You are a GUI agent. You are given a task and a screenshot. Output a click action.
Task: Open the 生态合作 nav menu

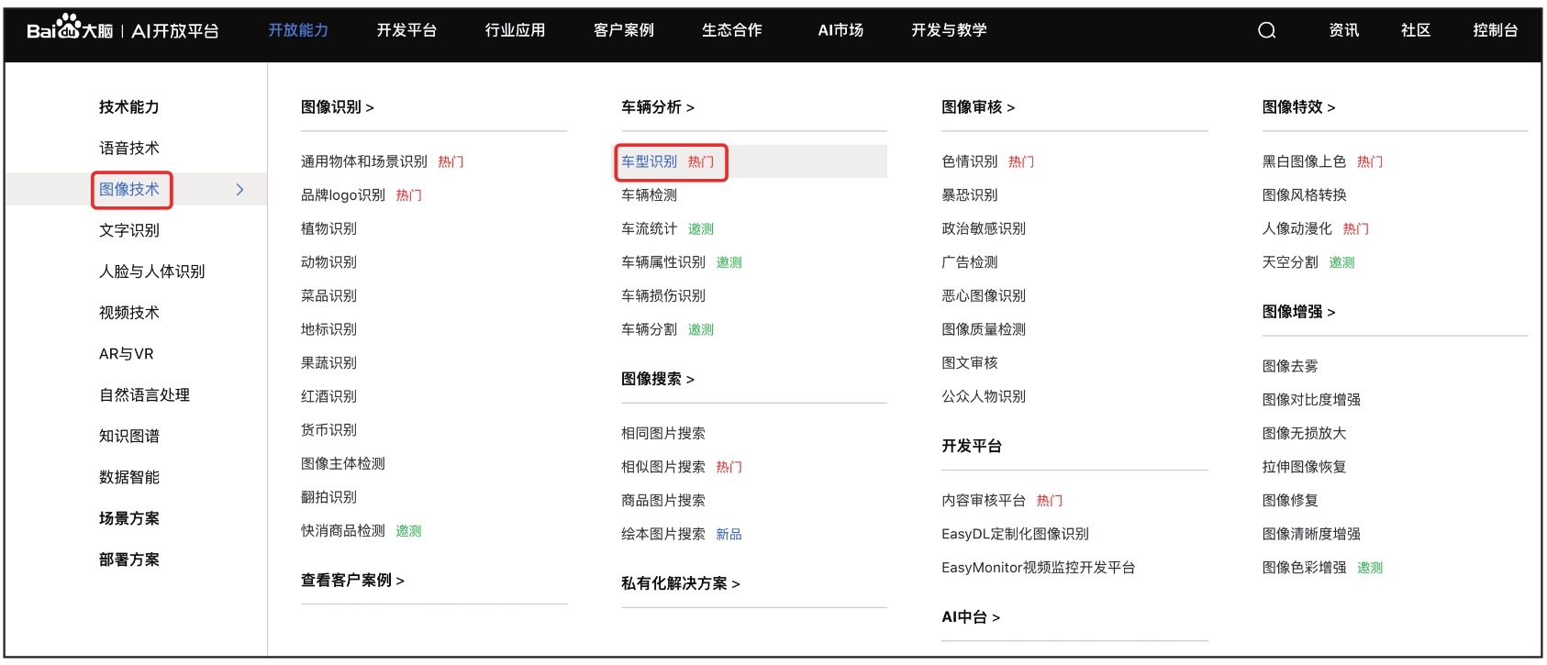click(732, 30)
